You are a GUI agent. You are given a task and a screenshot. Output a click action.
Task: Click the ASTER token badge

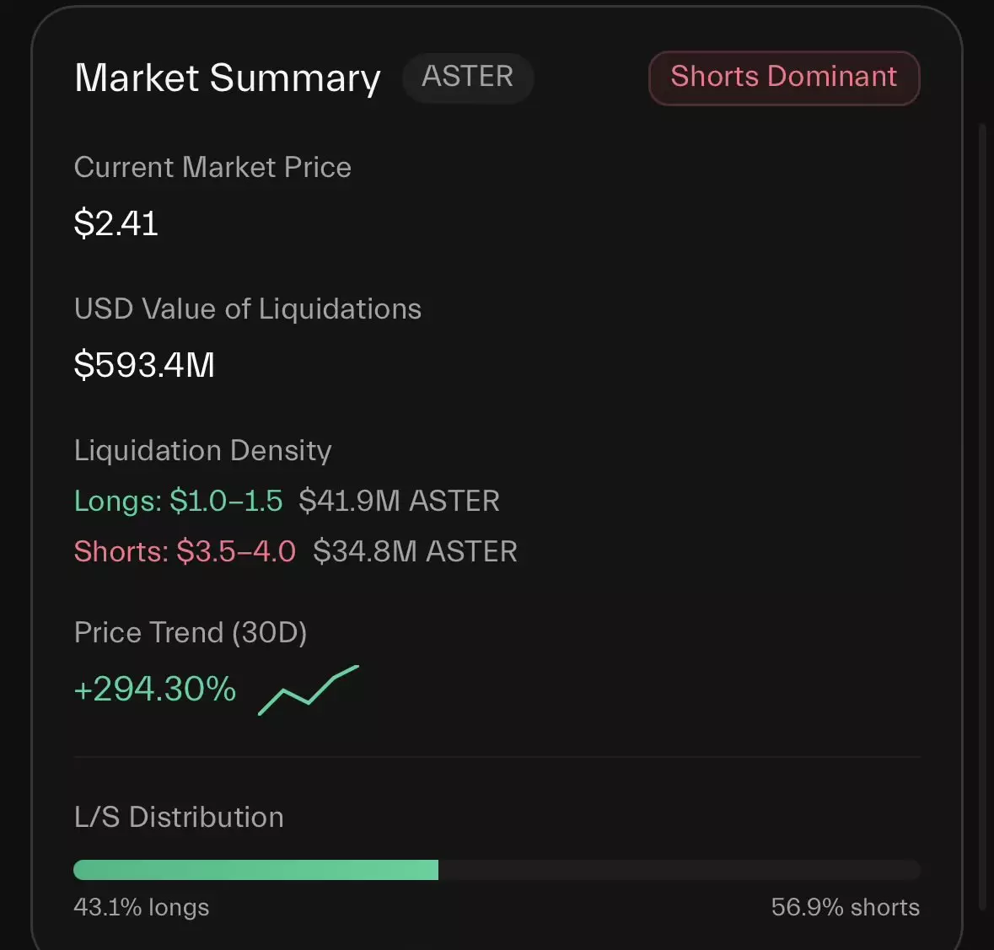(467, 77)
